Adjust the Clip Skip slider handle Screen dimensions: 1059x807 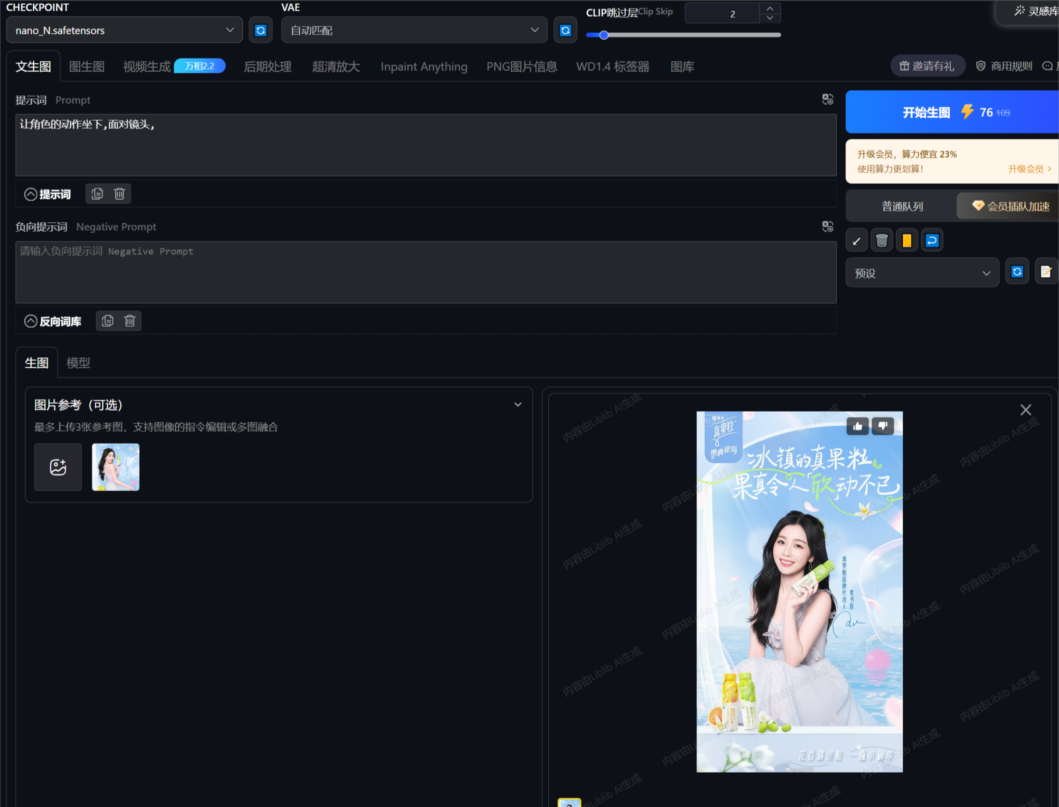click(x=604, y=35)
